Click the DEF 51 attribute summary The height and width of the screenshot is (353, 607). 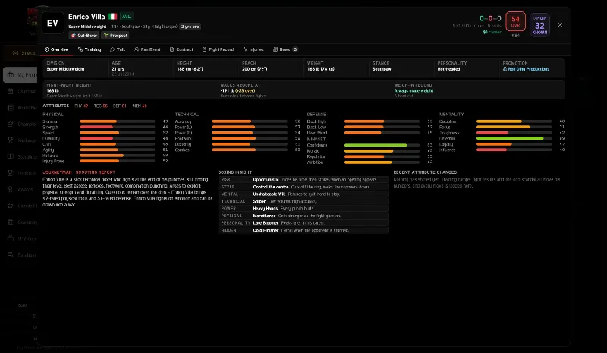coord(120,106)
